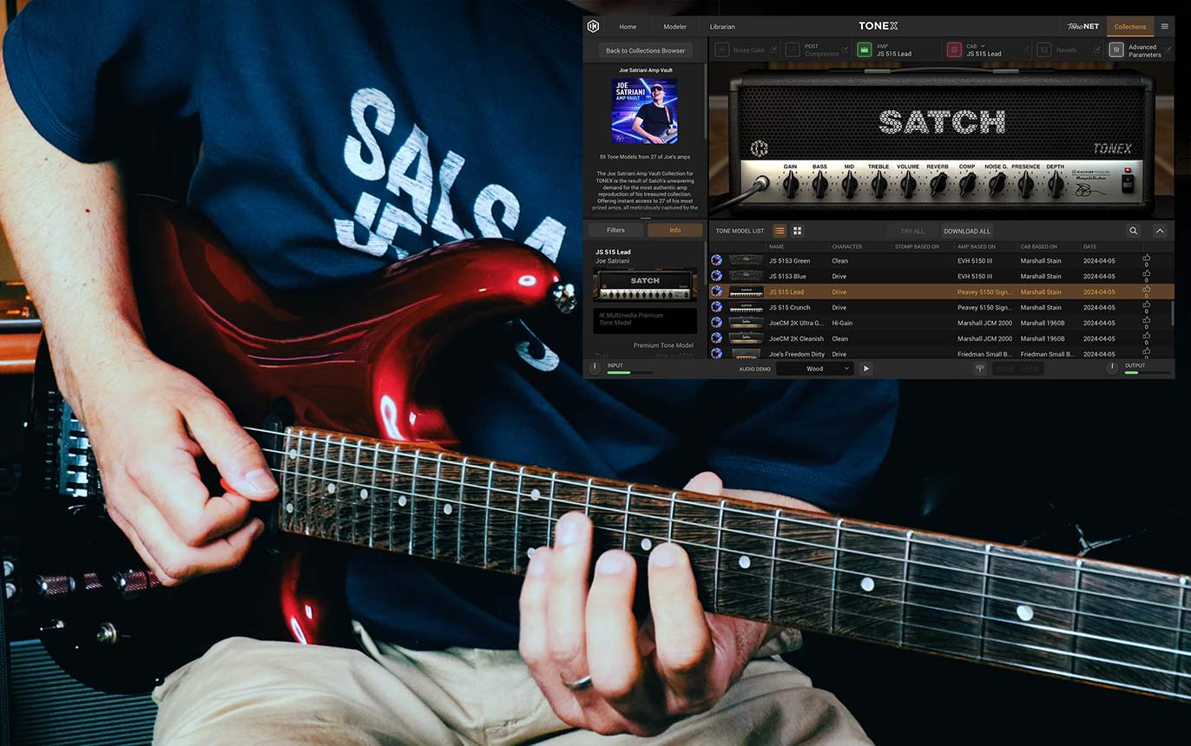1191x746 pixels.
Task: Enable the Noise Gate block
Action: (x=721, y=50)
